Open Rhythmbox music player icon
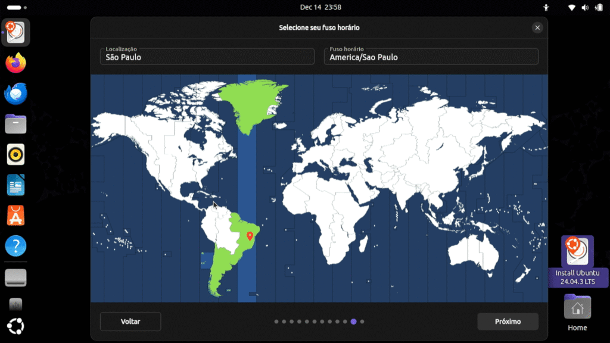Image resolution: width=610 pixels, height=343 pixels. point(16,155)
